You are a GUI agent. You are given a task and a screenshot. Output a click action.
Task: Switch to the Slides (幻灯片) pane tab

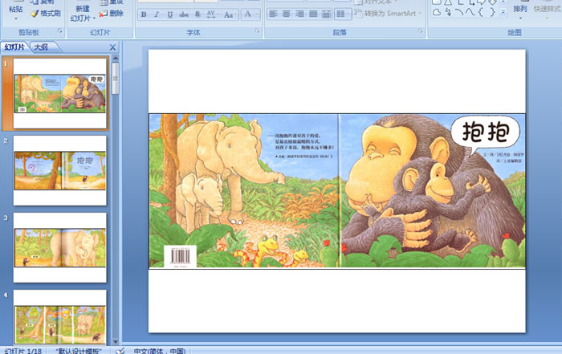point(15,47)
